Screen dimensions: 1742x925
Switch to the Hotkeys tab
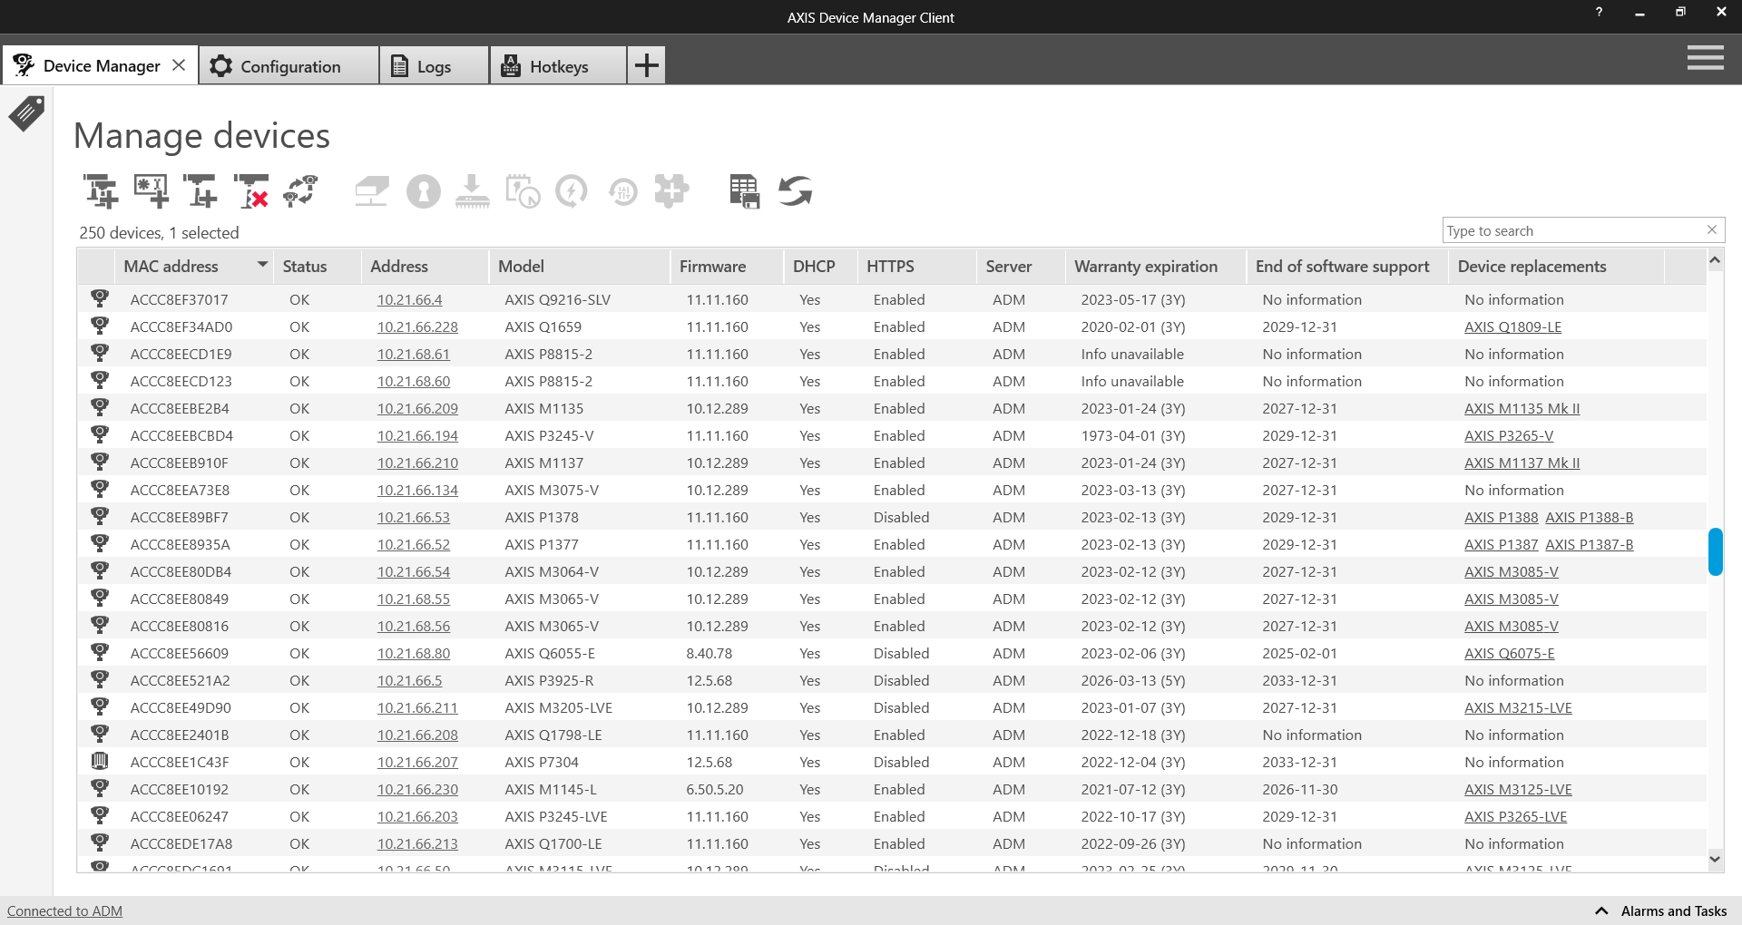(x=558, y=66)
